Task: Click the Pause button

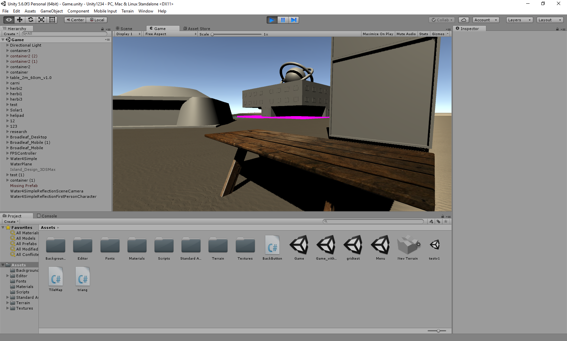Action: (283, 20)
